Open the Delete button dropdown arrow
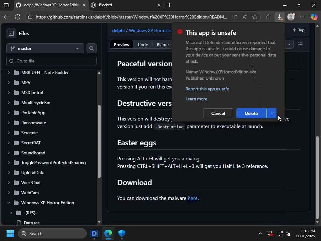Image resolution: width=321 pixels, height=241 pixels. click(x=272, y=113)
